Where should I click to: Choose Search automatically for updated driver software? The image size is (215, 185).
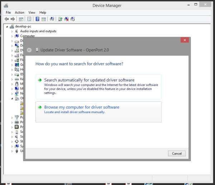point(98,87)
